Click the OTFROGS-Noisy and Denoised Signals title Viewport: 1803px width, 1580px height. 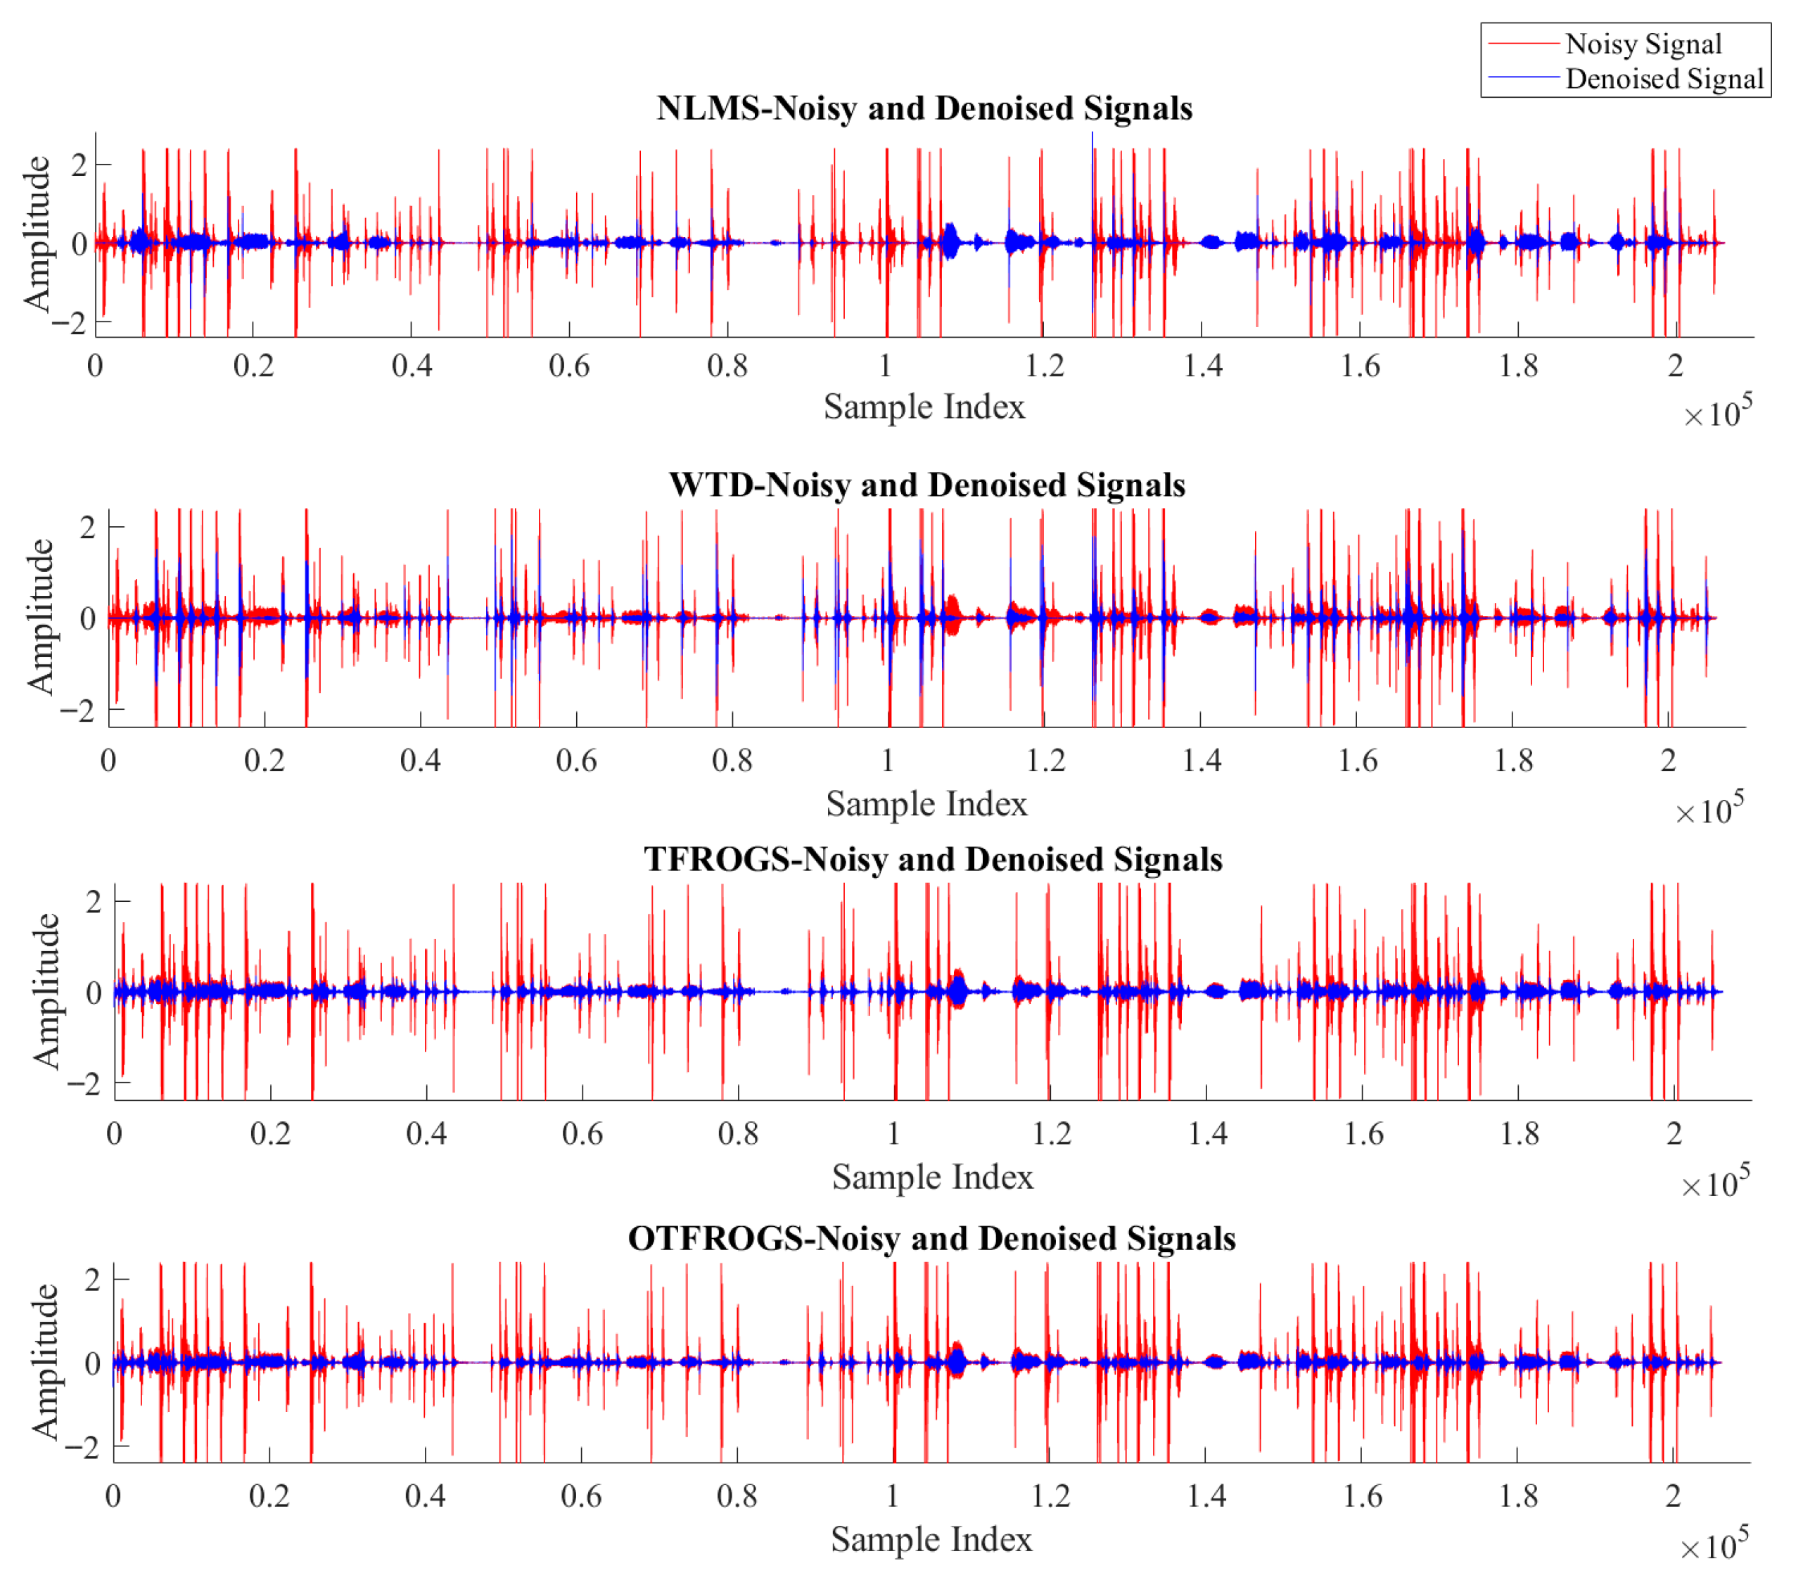click(931, 1239)
